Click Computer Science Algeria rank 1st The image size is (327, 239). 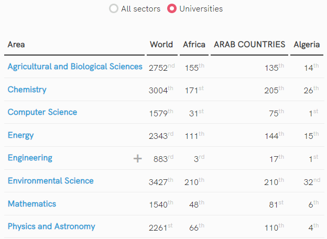pyautogui.click(x=313, y=113)
